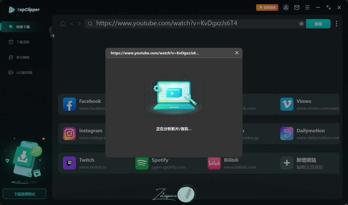Click the Vimeo site name label
Image resolution: width=348 pixels, height=205 pixels.
pos(304,101)
